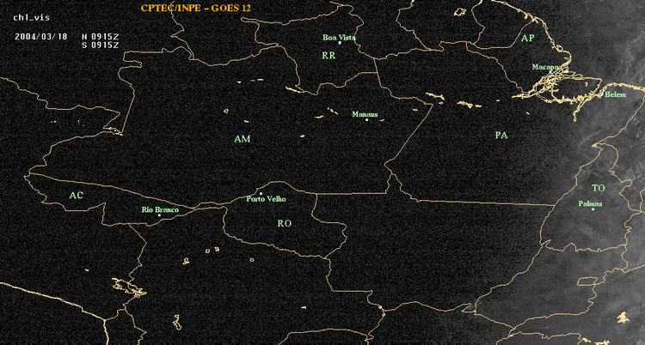Click the Rio Branco city label
The height and width of the screenshot is (345, 645).
(161, 210)
